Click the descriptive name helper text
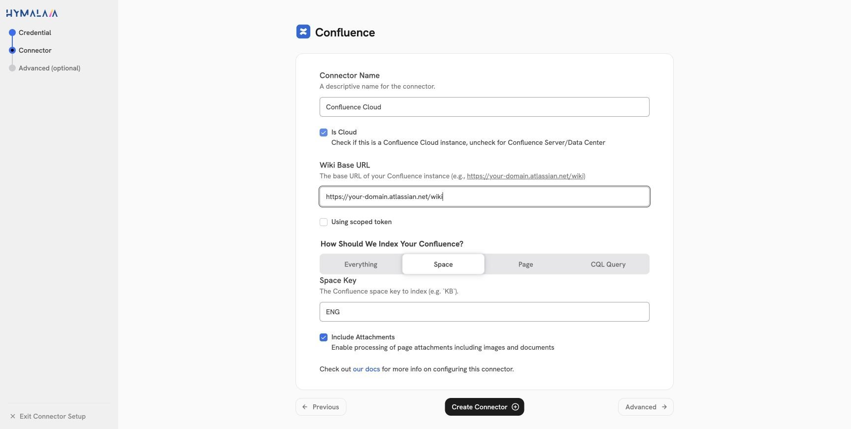851x429 pixels. (377, 86)
